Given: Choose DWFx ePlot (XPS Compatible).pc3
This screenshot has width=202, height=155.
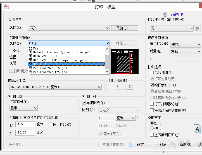Looking at the screenshot, I should [67, 60].
